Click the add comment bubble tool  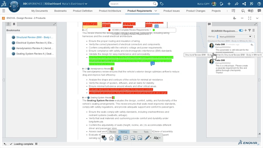(125, 138)
